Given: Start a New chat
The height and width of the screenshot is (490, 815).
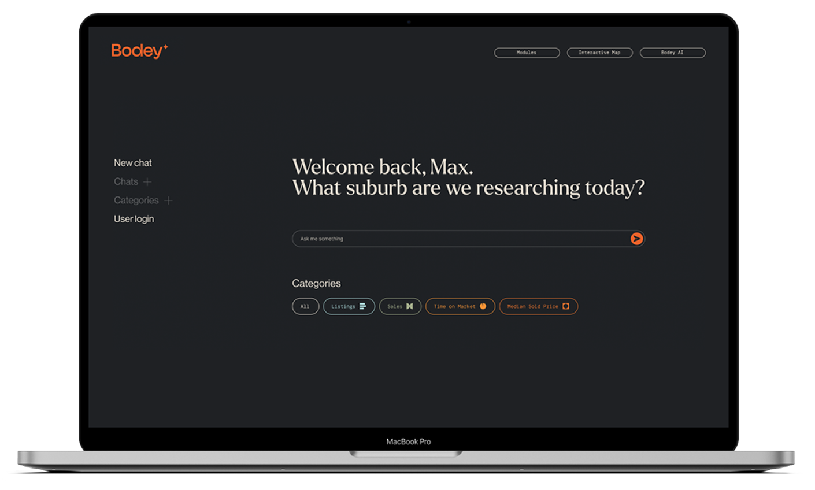Looking at the screenshot, I should (x=133, y=162).
